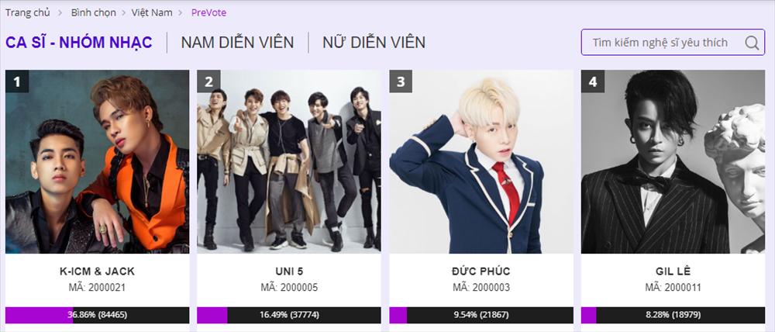Open K-ICM & JACK photo
The height and width of the screenshot is (332, 775).
[x=98, y=162]
